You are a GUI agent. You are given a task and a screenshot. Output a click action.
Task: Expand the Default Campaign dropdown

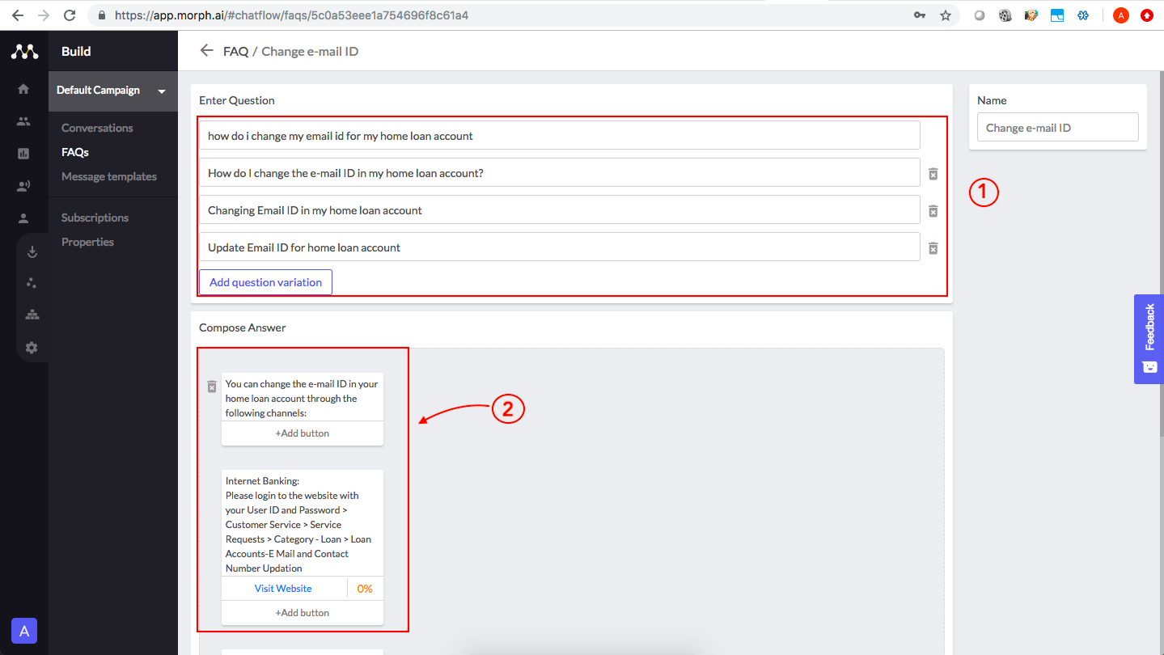tap(113, 91)
